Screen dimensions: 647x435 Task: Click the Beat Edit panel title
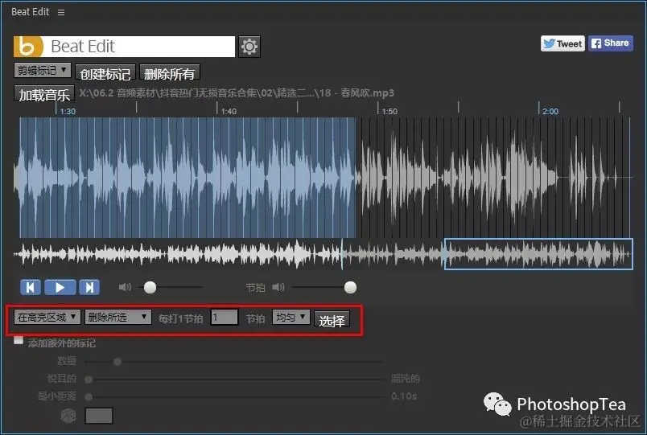[30, 12]
